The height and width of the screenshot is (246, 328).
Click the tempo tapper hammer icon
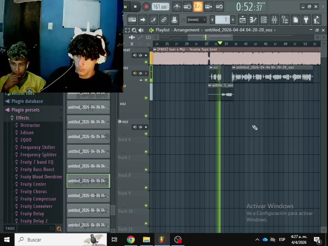click(x=317, y=20)
